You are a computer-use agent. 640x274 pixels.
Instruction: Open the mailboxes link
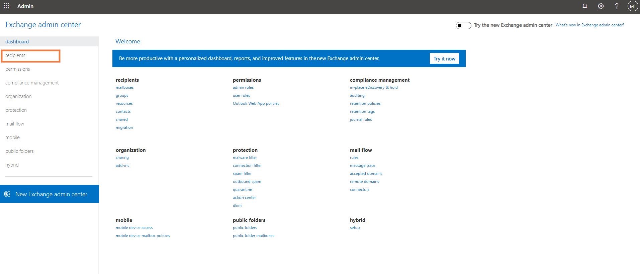(124, 87)
